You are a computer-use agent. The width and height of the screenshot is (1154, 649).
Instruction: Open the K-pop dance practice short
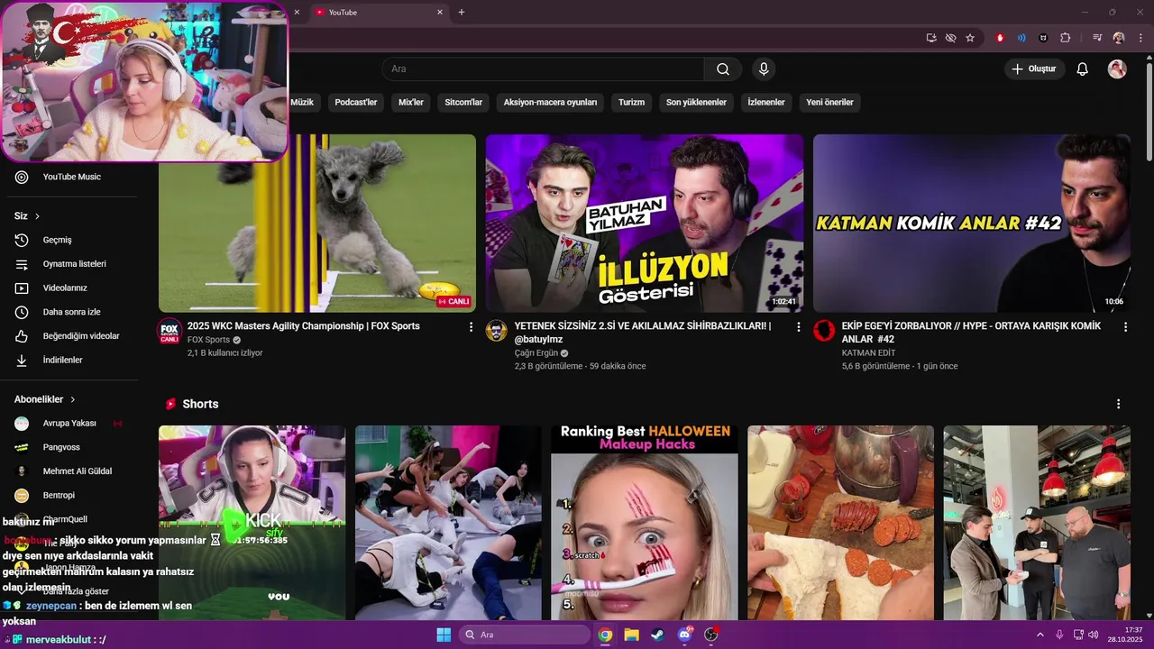[448, 523]
